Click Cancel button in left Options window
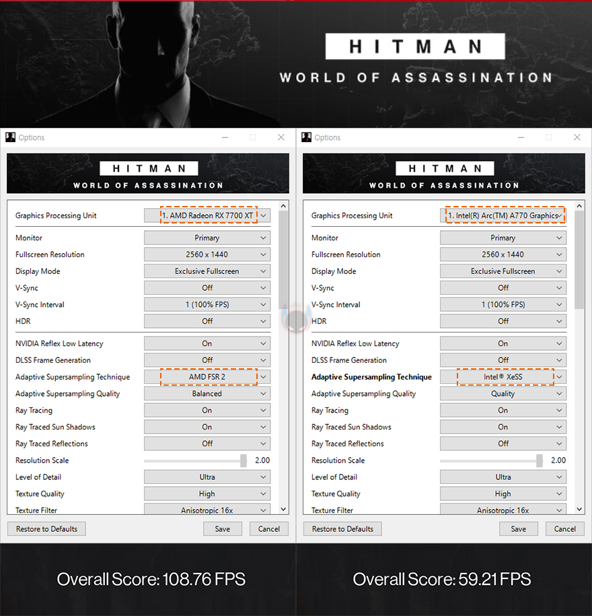The width and height of the screenshot is (592, 616). (x=269, y=528)
